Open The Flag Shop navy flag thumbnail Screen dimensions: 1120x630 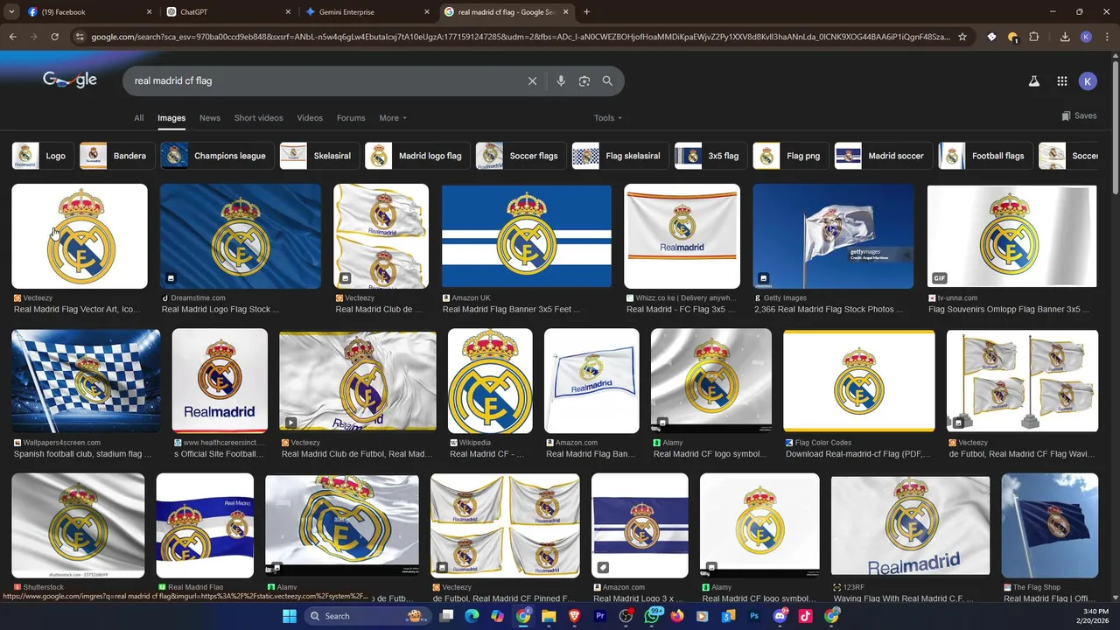click(1050, 526)
